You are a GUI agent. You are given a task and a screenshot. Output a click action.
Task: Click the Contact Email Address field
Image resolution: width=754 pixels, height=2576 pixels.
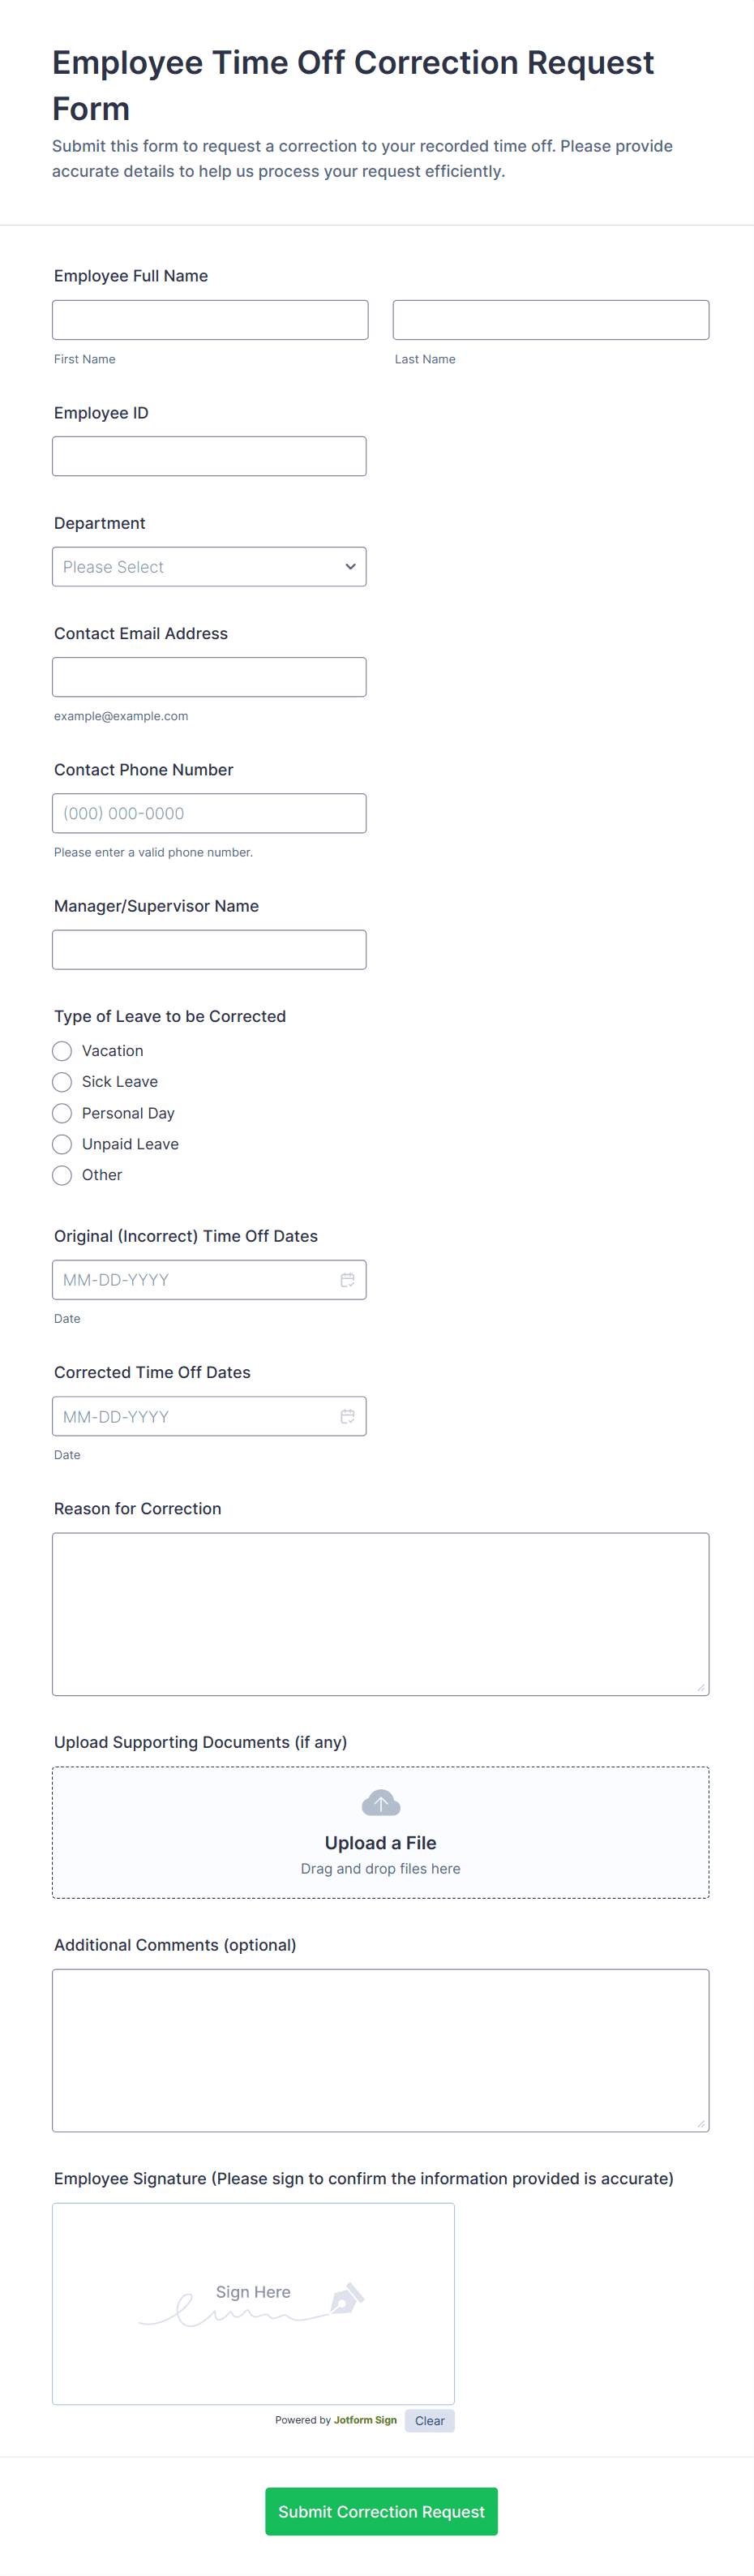[x=209, y=677]
